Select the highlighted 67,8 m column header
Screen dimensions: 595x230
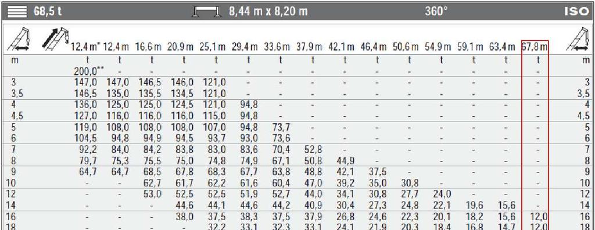point(535,48)
